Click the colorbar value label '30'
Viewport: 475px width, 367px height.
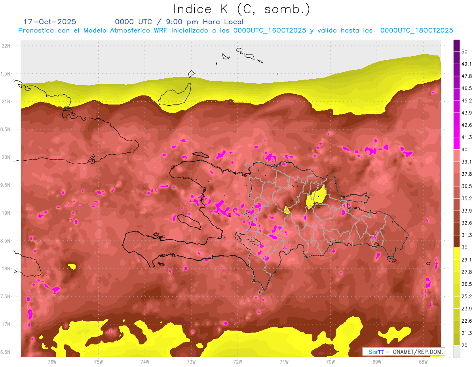point(465,247)
